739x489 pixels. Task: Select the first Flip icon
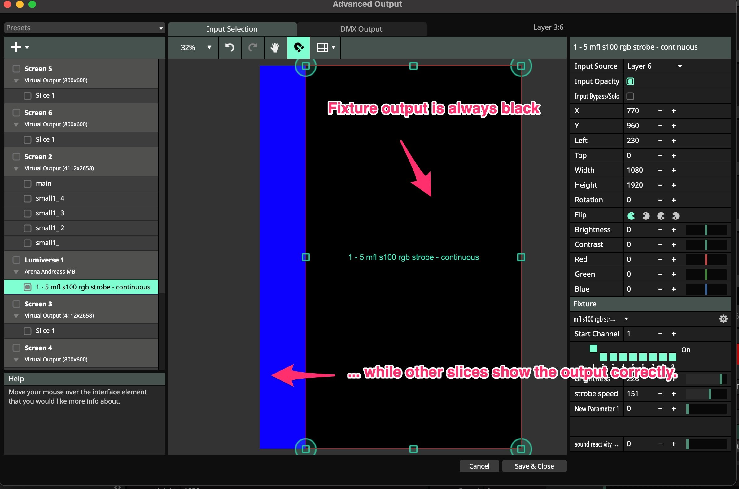(631, 215)
